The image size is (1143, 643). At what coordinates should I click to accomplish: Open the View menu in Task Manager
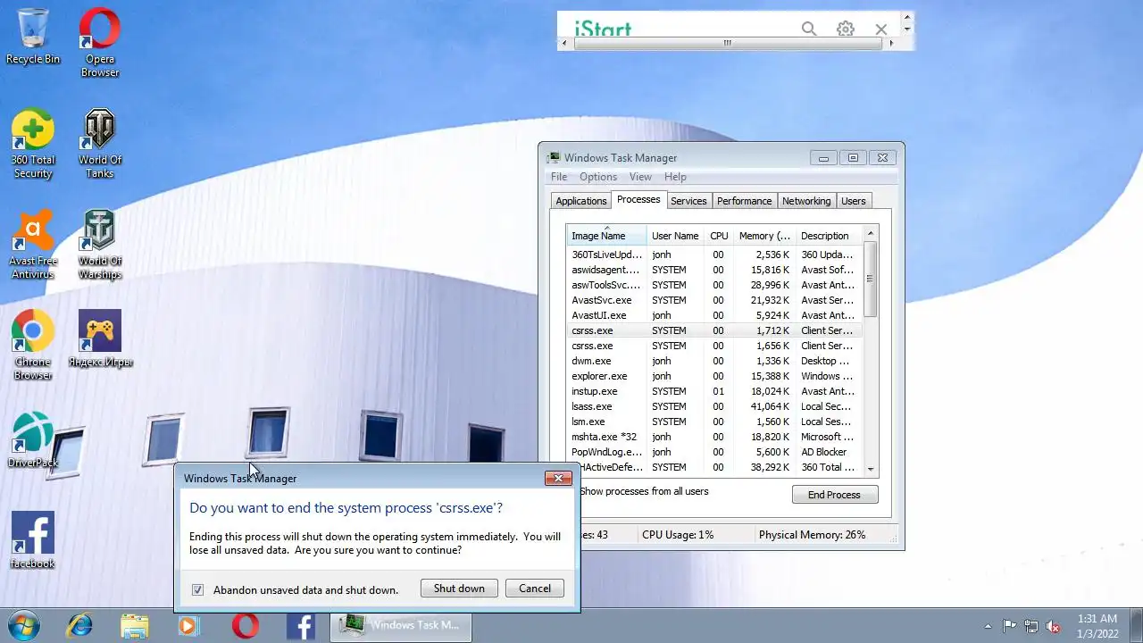[640, 177]
